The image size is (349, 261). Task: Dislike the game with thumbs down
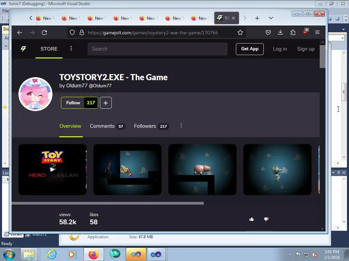pos(266,219)
